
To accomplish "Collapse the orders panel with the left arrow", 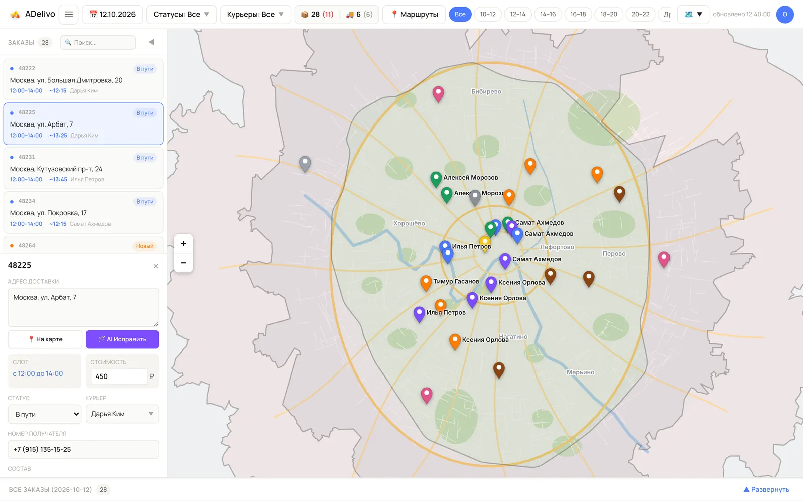I will pos(151,42).
